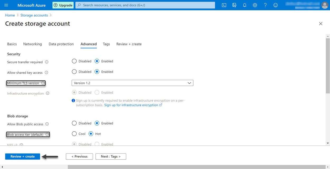
Task: Choose the Cool blob access tier
Action: 74,134
